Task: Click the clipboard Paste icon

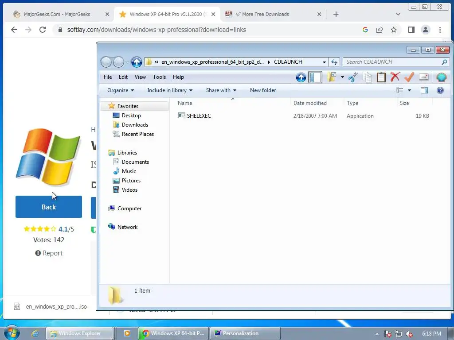Action: coord(381,77)
